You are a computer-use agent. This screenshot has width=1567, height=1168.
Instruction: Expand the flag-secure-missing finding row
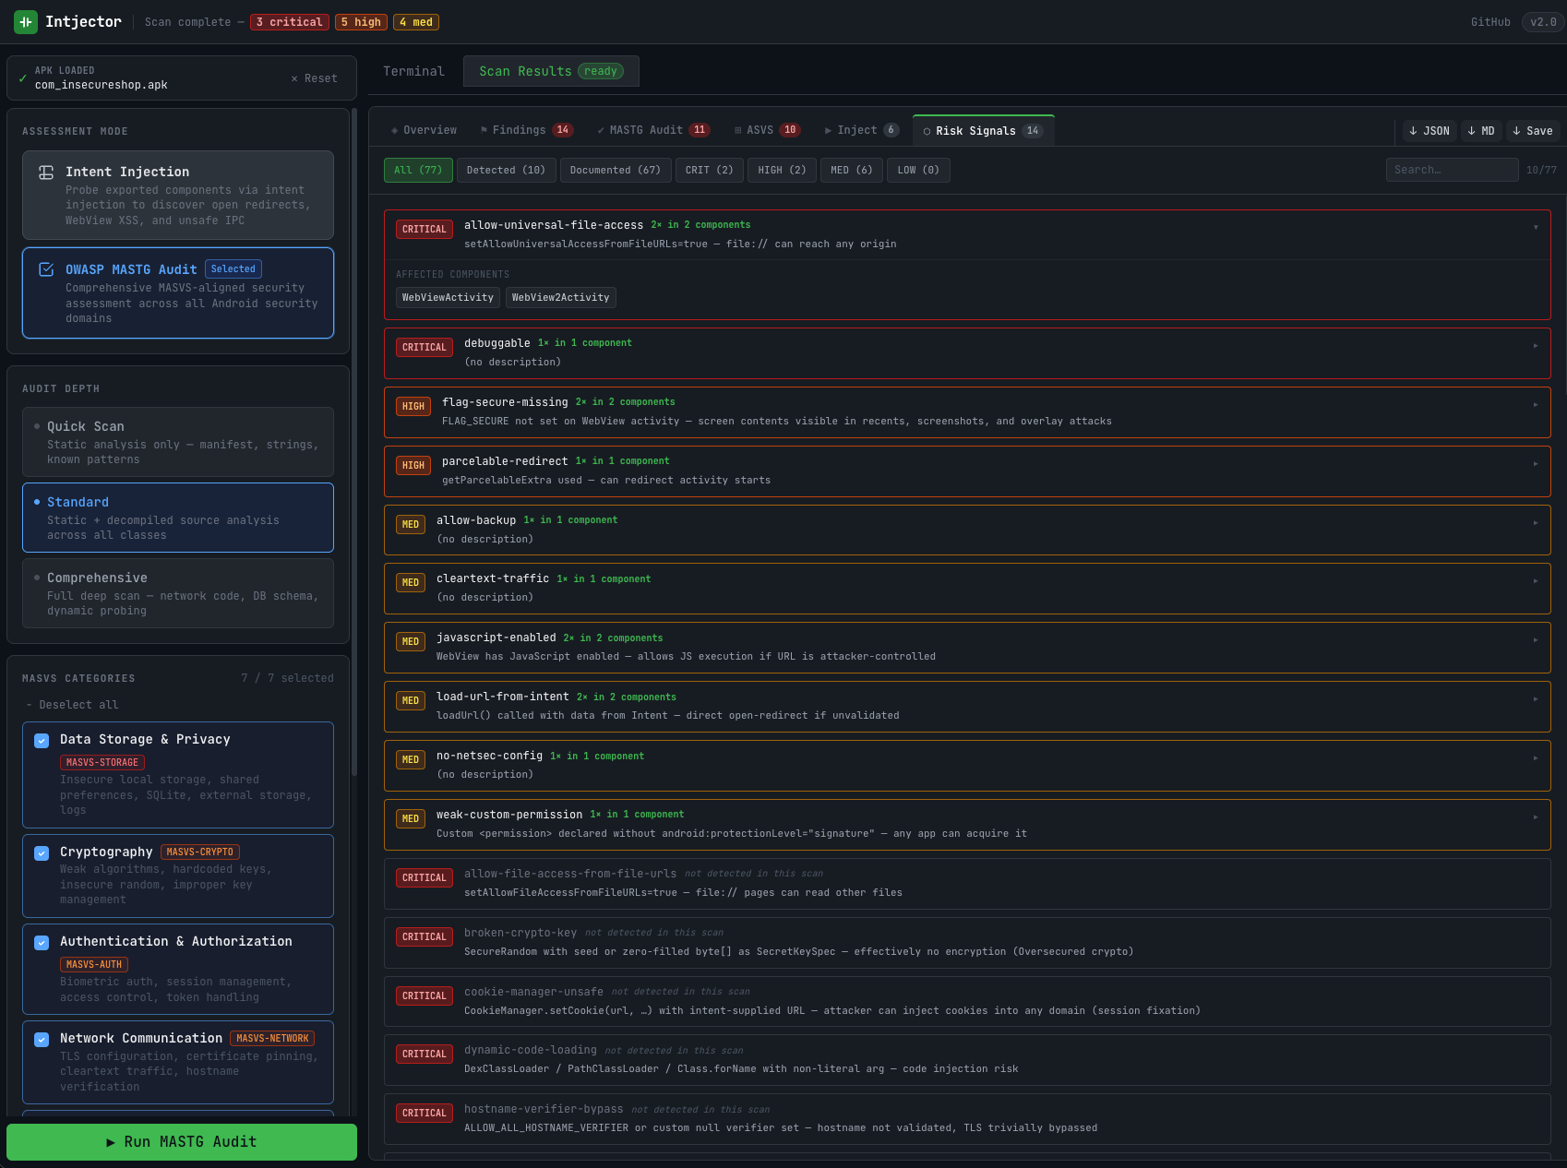point(1535,404)
